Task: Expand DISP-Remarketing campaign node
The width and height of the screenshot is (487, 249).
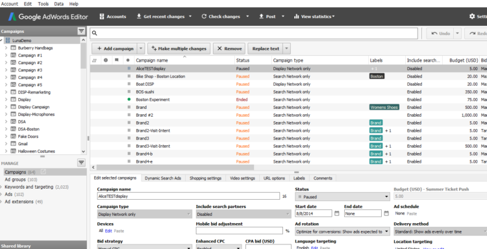Action: tap(6, 92)
